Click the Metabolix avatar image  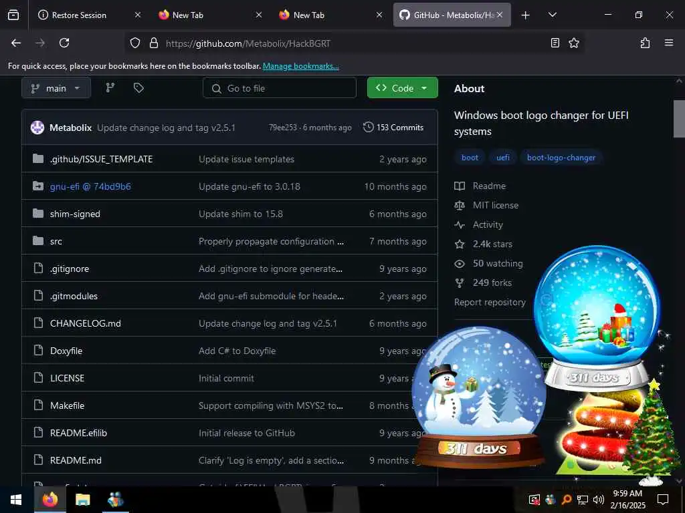37,128
